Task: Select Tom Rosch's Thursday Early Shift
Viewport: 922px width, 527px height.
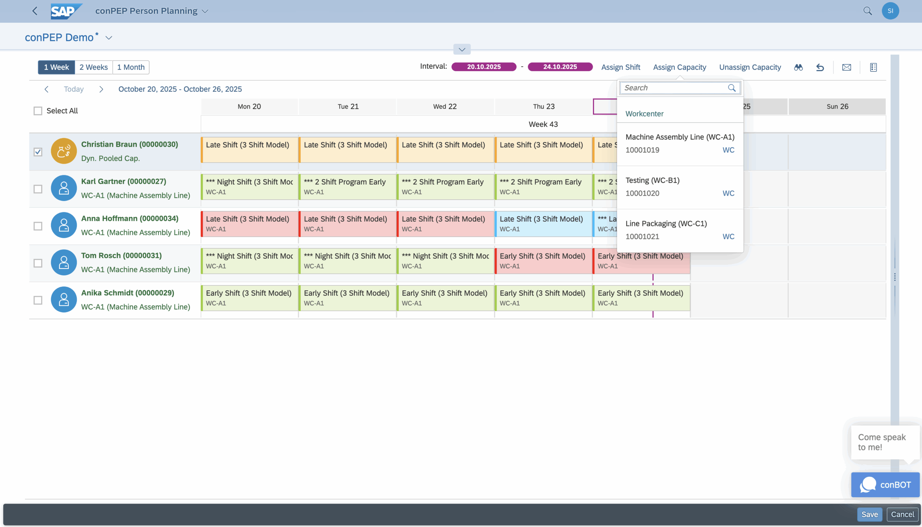Action: 543,261
